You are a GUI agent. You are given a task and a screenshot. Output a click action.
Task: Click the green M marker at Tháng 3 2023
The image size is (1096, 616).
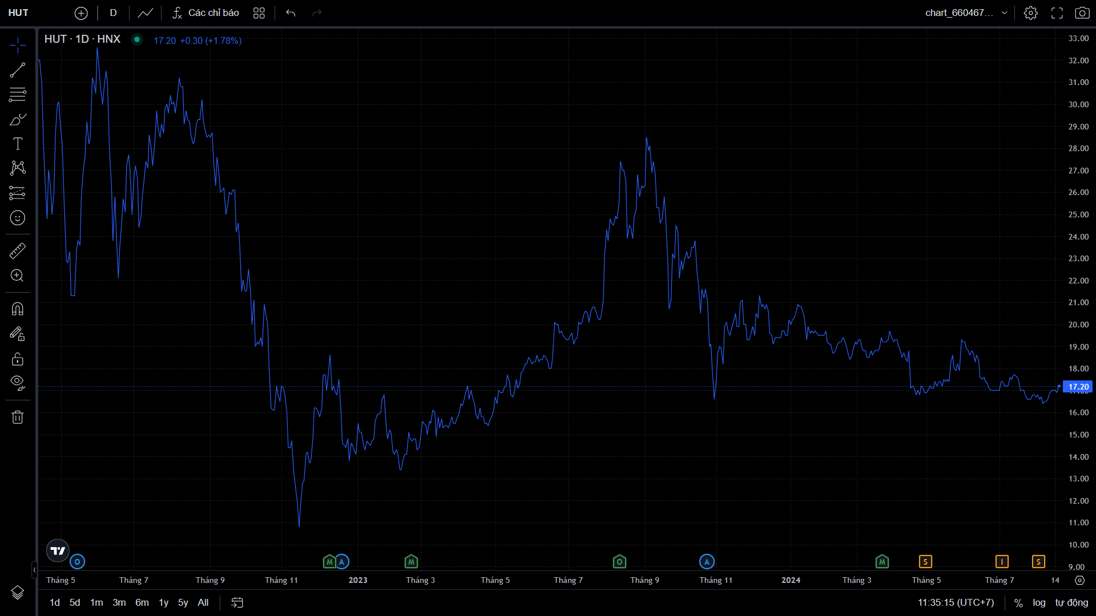pos(412,562)
